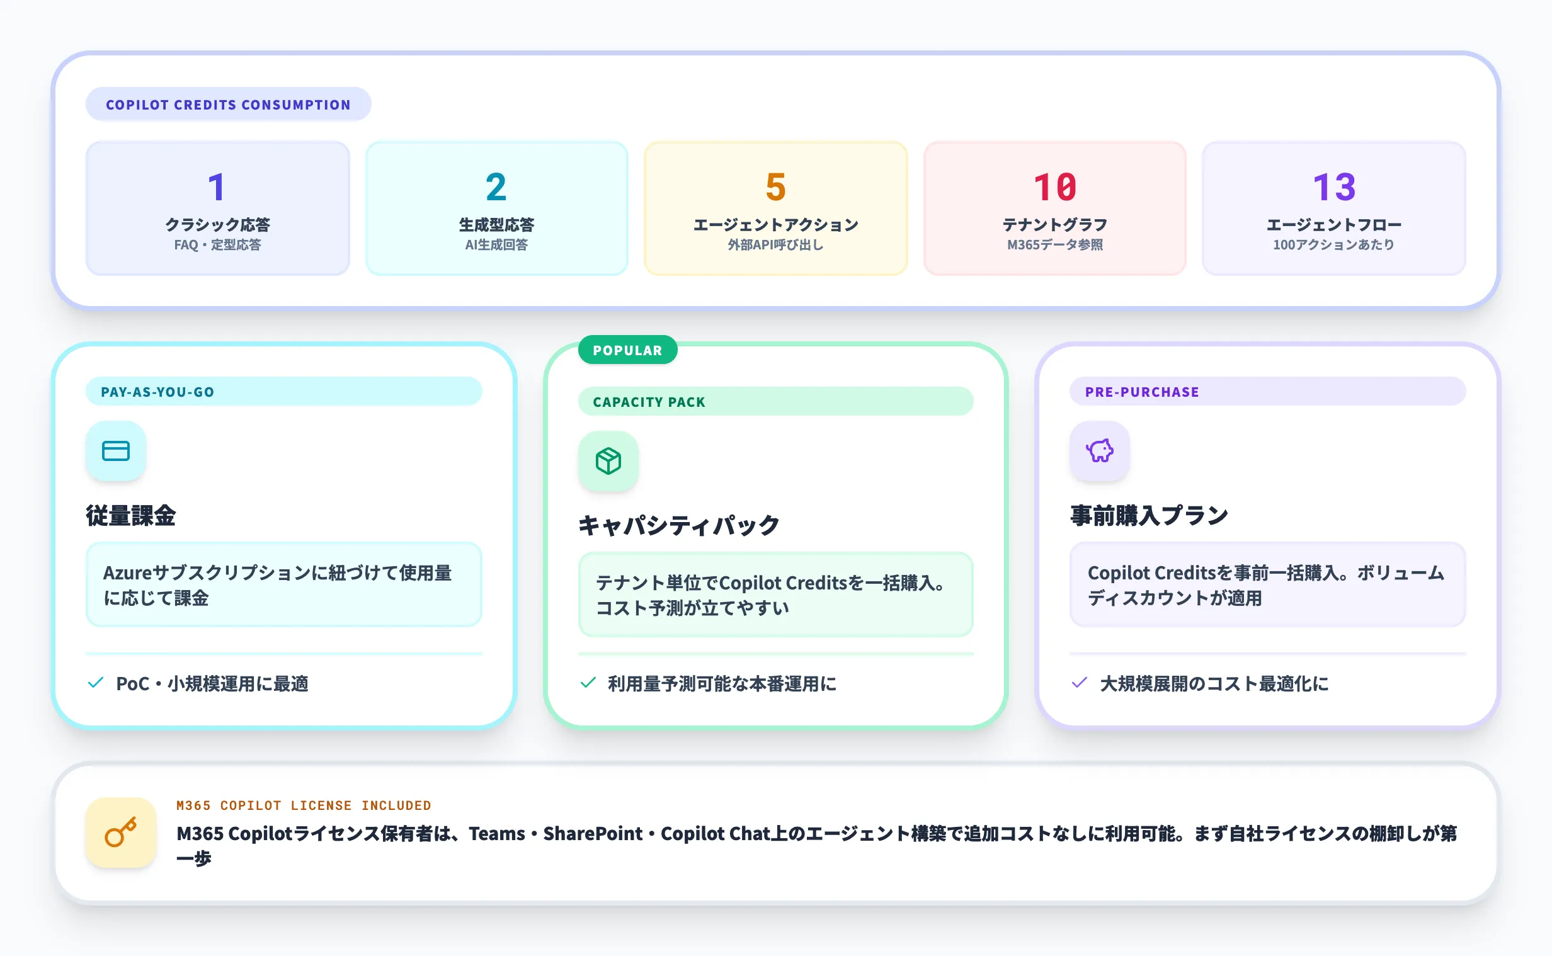Toggle the テナントグラフ tile showing 10

pos(1054,208)
